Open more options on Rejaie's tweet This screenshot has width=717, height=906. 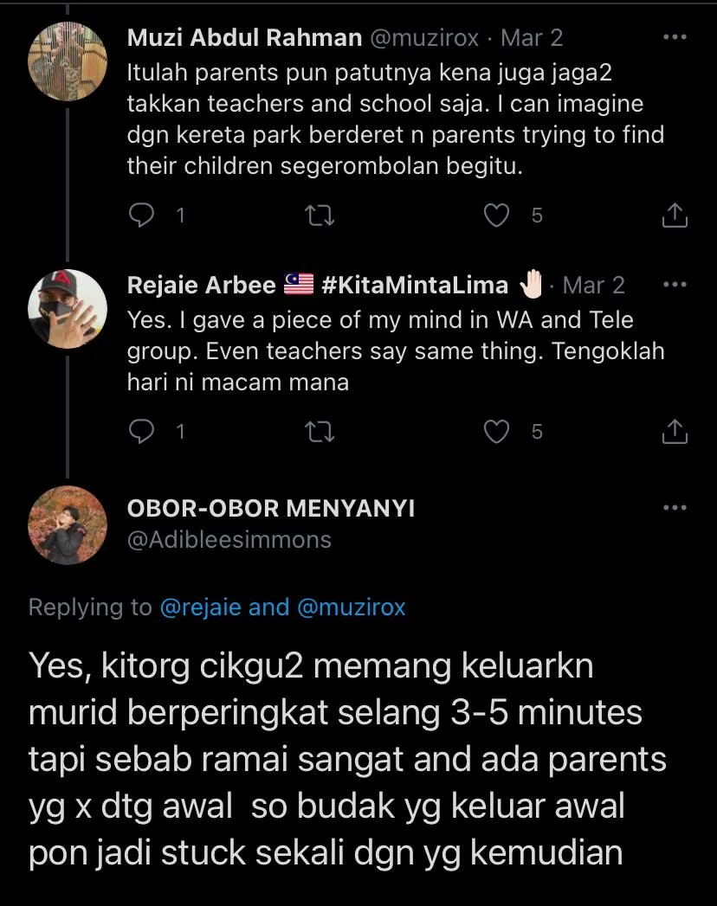[674, 285]
